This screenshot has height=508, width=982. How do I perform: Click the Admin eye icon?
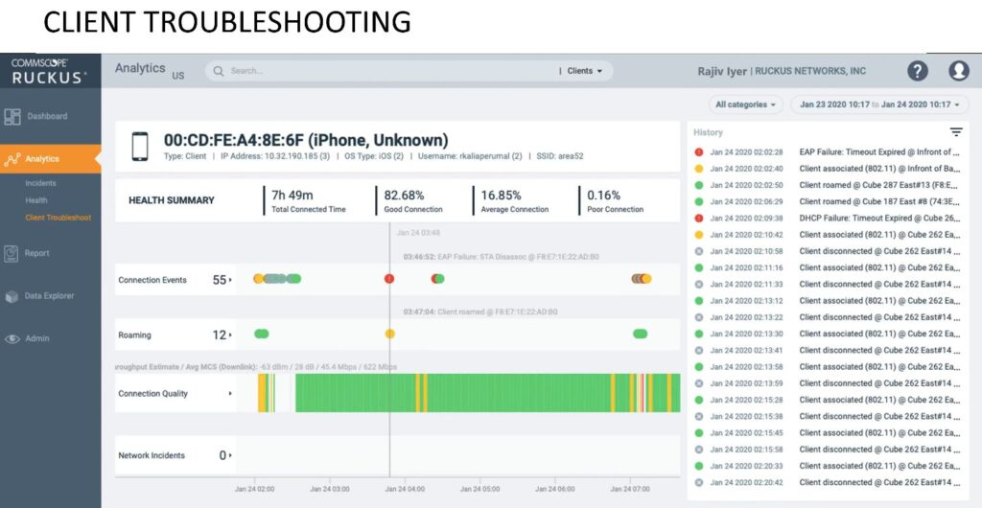(12, 338)
